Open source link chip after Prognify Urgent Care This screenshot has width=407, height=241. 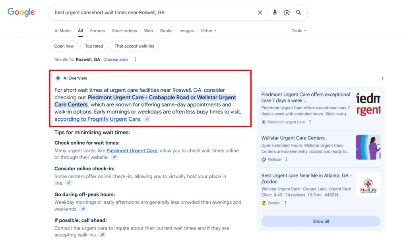tap(147, 119)
